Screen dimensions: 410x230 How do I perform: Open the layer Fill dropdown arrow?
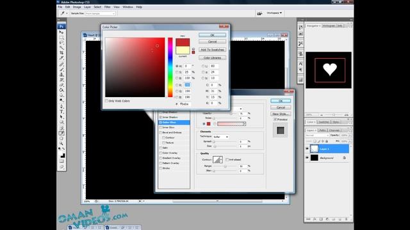tap(350, 141)
